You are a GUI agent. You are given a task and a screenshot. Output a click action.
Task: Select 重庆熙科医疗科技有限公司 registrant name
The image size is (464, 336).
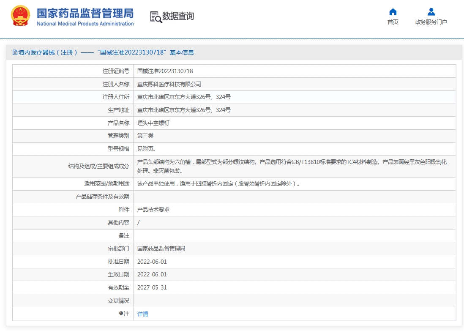coord(169,84)
